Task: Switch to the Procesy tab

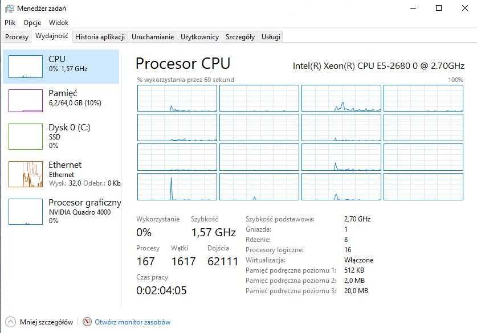Action: click(17, 37)
